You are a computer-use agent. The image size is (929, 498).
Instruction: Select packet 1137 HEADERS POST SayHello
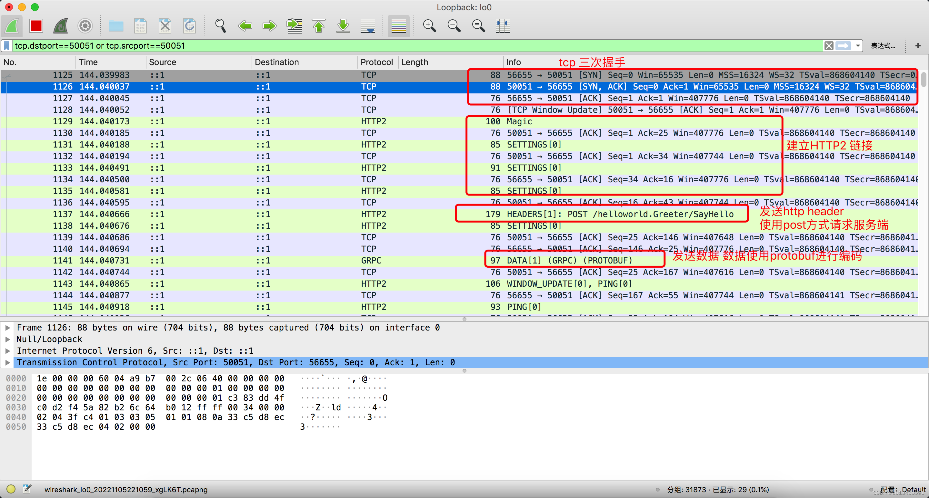459,214
